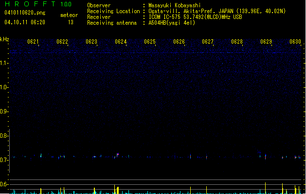This screenshot has width=306, height=194.
Task: Click the 0622 time marker
Action: [x=62, y=42]
